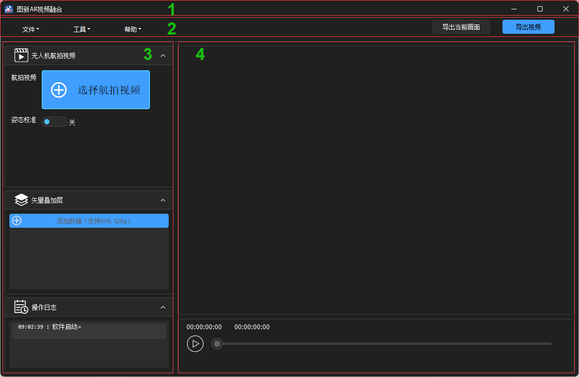Open the 文件 menu
The height and width of the screenshot is (377, 579).
coord(30,30)
